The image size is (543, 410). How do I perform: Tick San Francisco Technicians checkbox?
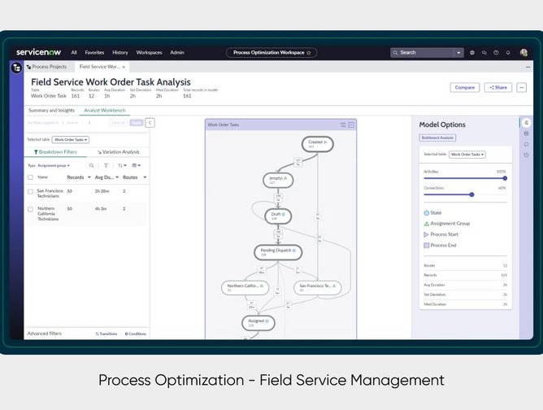[30, 191]
